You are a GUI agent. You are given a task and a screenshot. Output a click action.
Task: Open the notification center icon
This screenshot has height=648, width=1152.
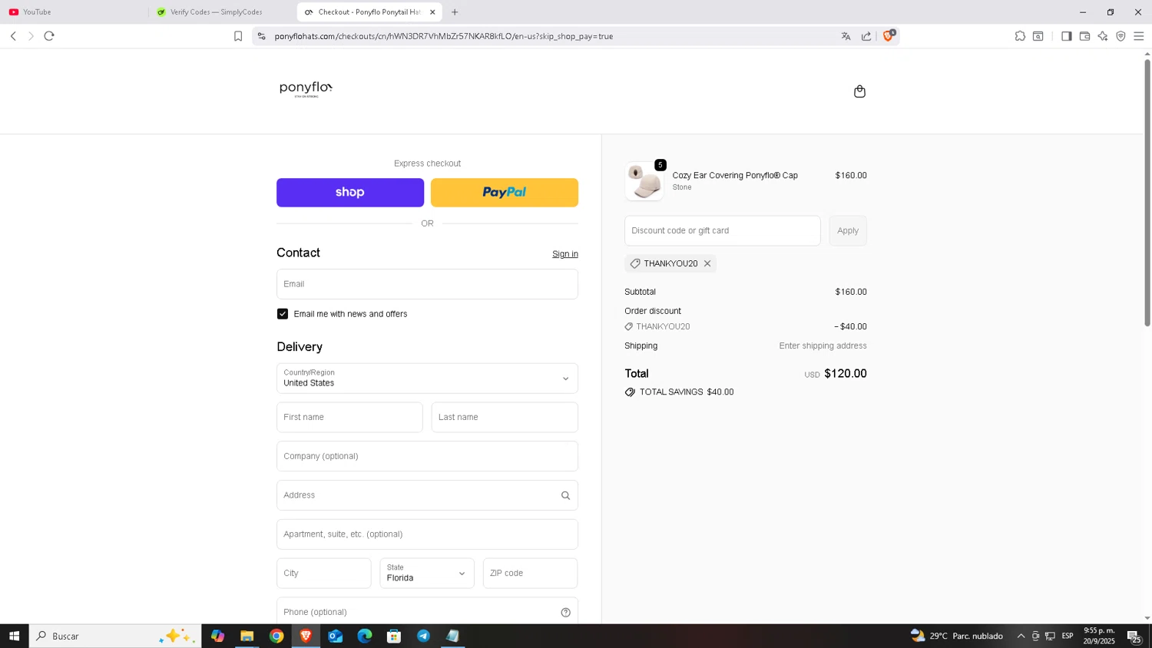coord(1134,636)
